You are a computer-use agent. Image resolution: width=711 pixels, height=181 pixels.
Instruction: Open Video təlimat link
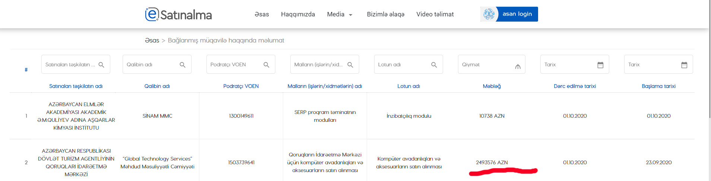(435, 15)
